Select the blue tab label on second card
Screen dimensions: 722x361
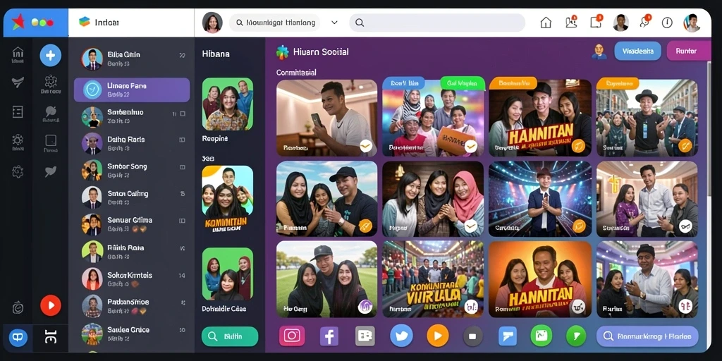[x=404, y=83]
